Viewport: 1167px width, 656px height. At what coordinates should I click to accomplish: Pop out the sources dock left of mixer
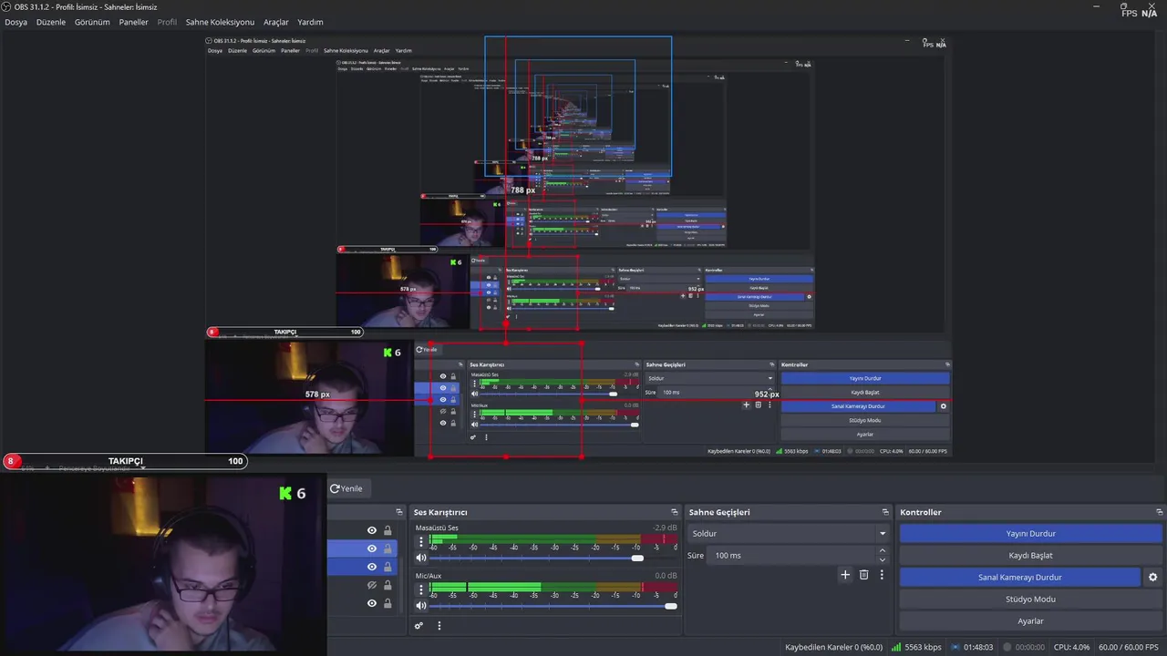[x=398, y=512]
